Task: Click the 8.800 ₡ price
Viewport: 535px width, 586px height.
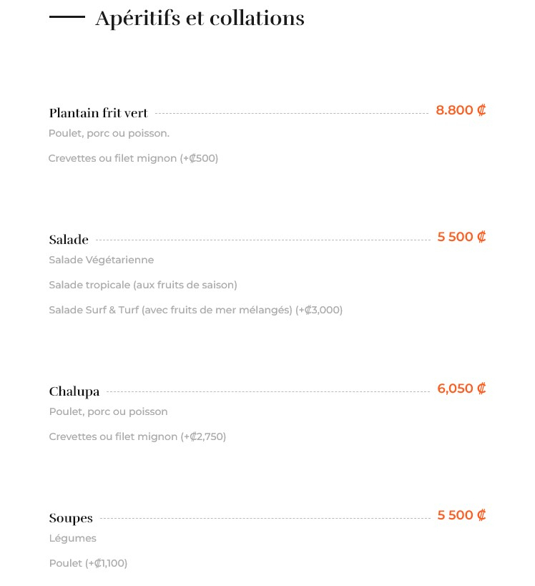Action: pos(461,110)
